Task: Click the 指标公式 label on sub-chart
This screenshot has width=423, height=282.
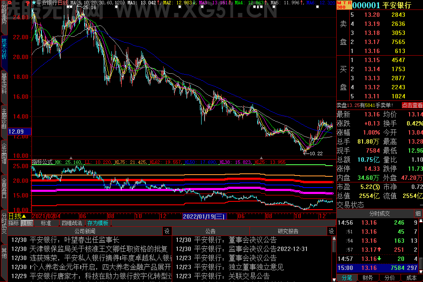Action: coord(42,162)
